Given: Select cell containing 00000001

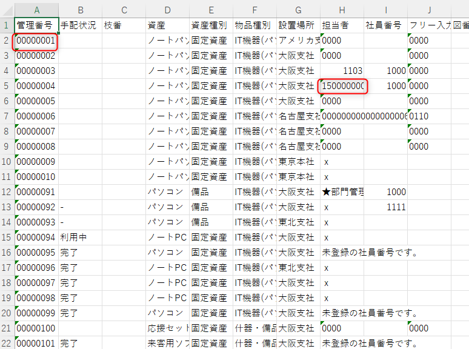Looking at the screenshot, I should pyautogui.click(x=36, y=41).
